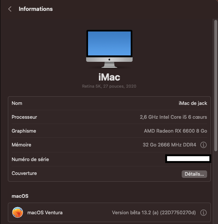This screenshot has height=224, width=218.
Task: Open the Détails… coverage button
Action: 194,174
